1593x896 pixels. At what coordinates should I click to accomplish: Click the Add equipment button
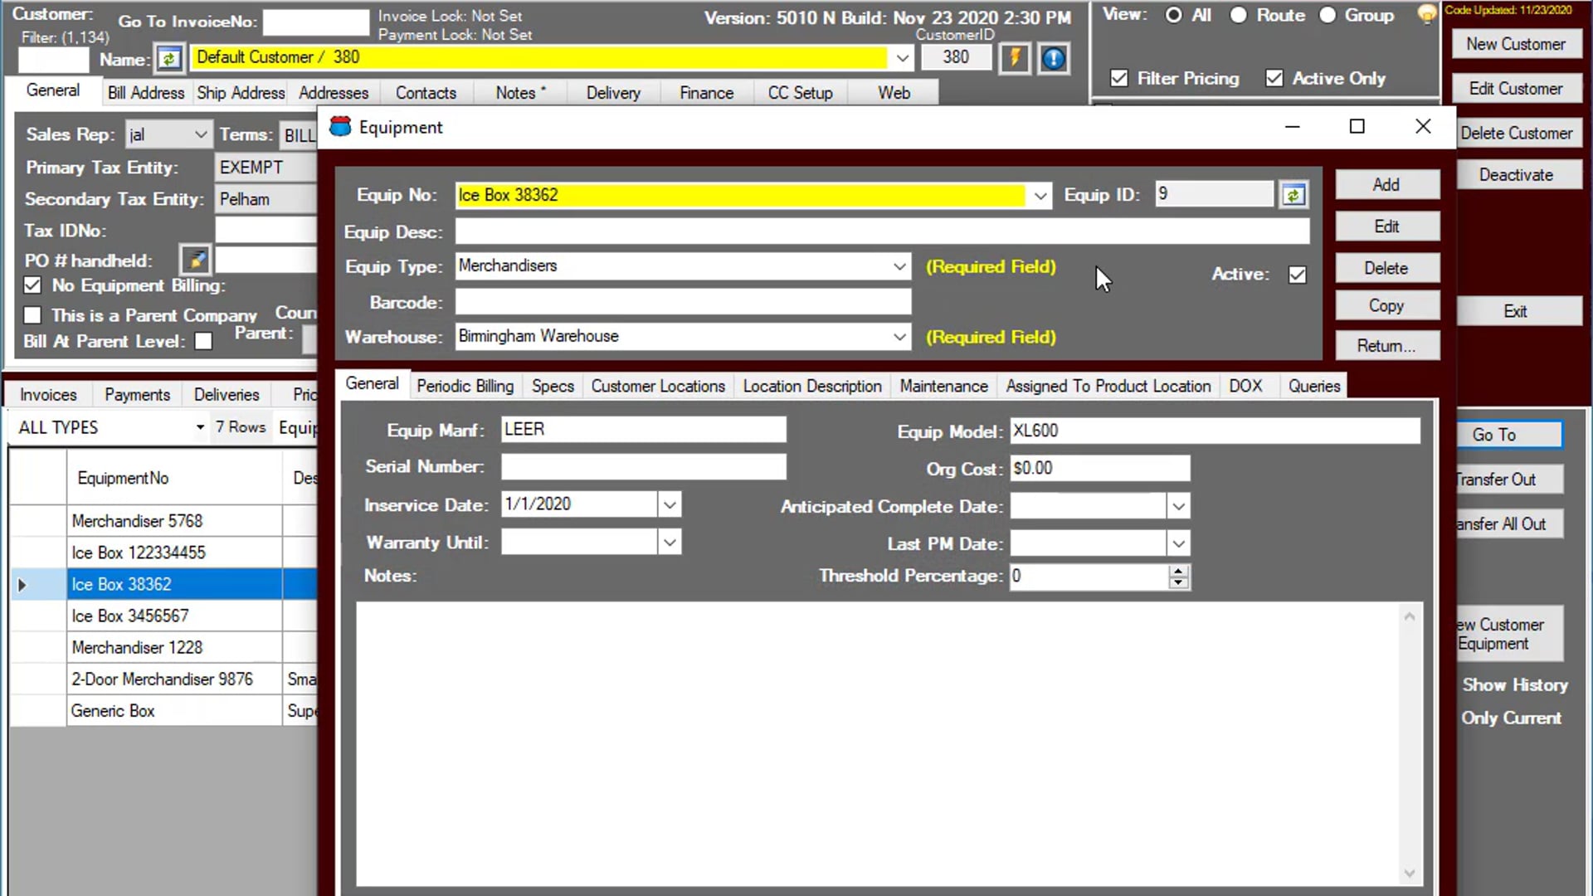tap(1386, 184)
